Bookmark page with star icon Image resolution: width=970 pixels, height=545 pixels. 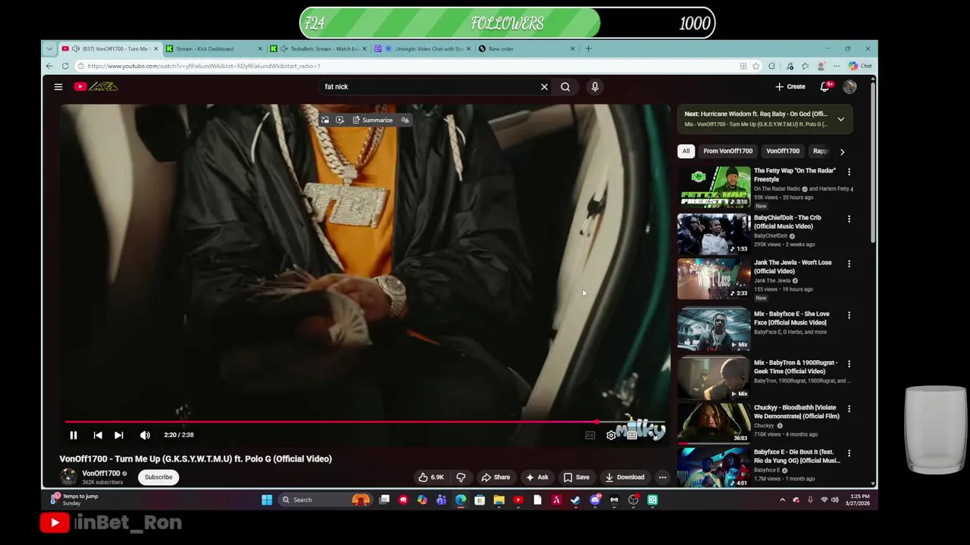tap(756, 66)
